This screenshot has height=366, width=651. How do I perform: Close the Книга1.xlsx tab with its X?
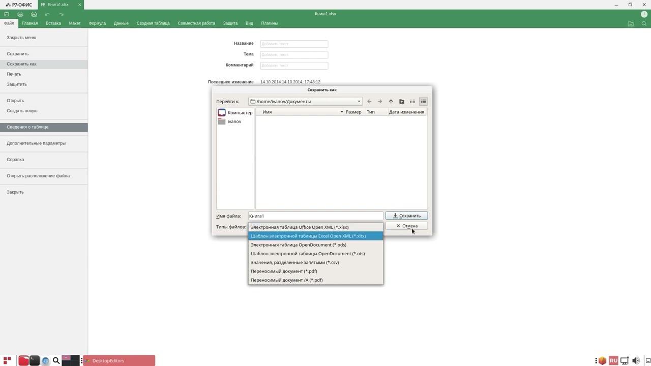[79, 5]
